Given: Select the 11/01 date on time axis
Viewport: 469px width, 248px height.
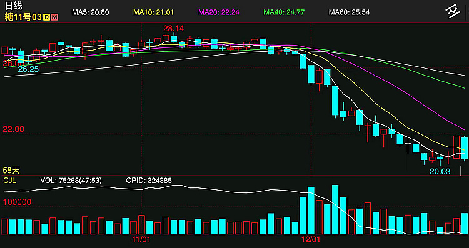Looking at the screenshot, I should point(141,239).
